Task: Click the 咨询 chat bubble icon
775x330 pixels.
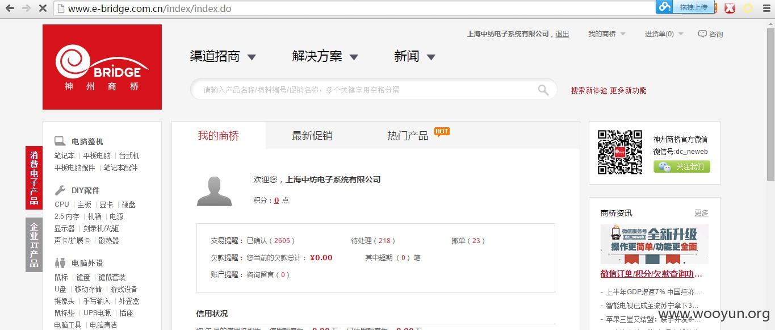Action: [702, 34]
